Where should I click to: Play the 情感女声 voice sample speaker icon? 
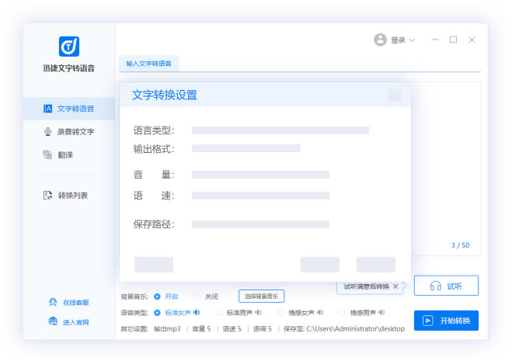(x=320, y=313)
